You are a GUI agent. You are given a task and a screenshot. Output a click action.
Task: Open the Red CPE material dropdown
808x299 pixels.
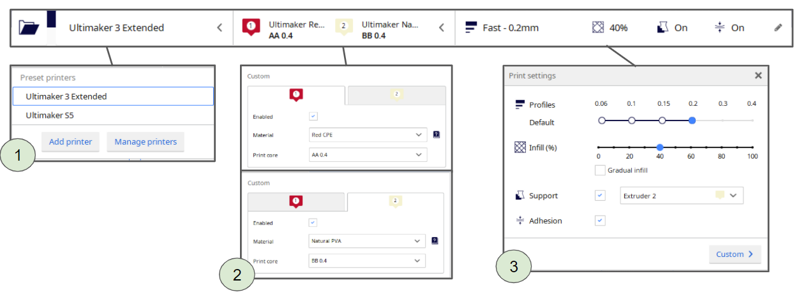point(366,135)
